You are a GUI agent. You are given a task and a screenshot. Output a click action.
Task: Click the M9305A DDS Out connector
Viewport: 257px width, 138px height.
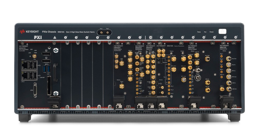[x=122, y=63]
